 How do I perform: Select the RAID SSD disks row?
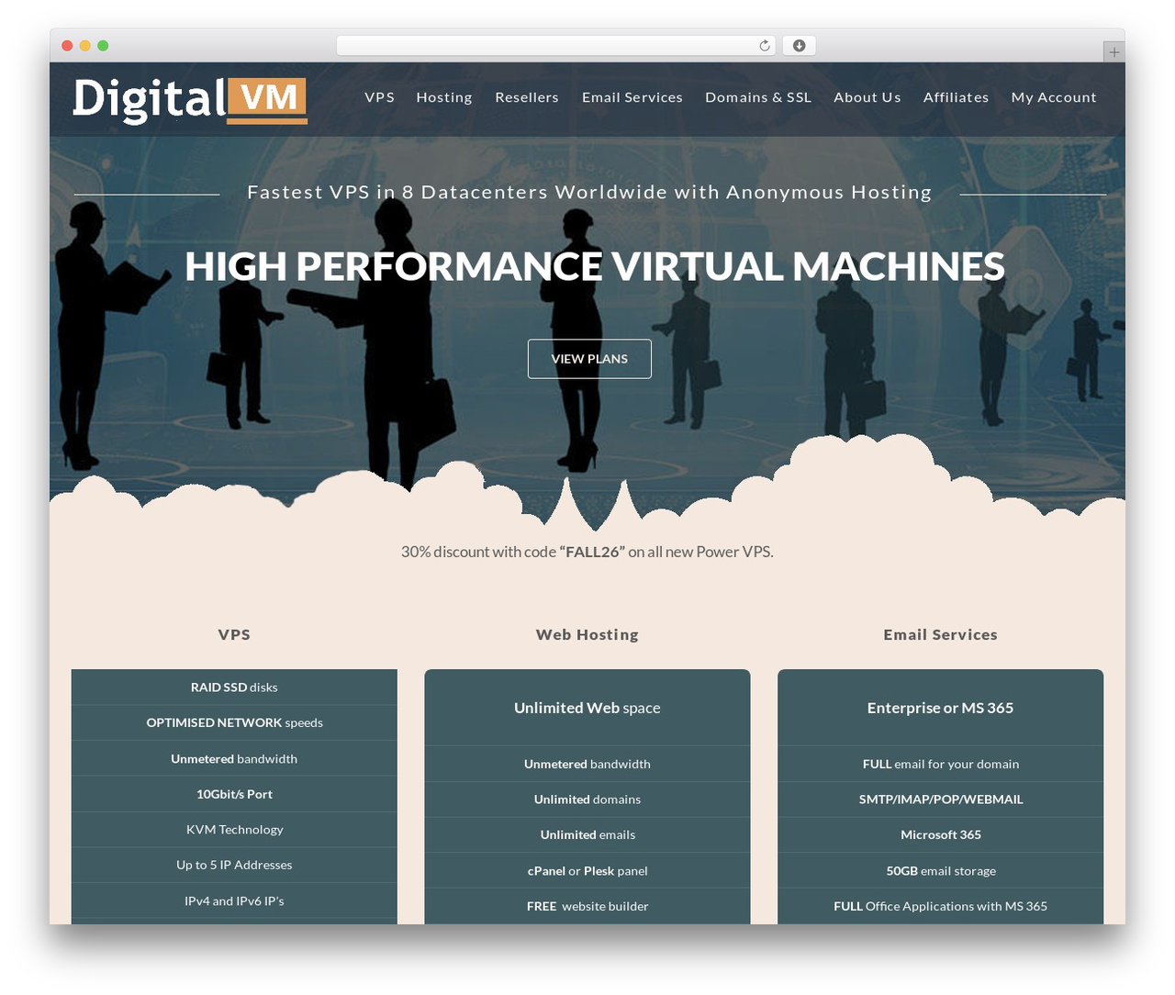pyautogui.click(x=234, y=688)
